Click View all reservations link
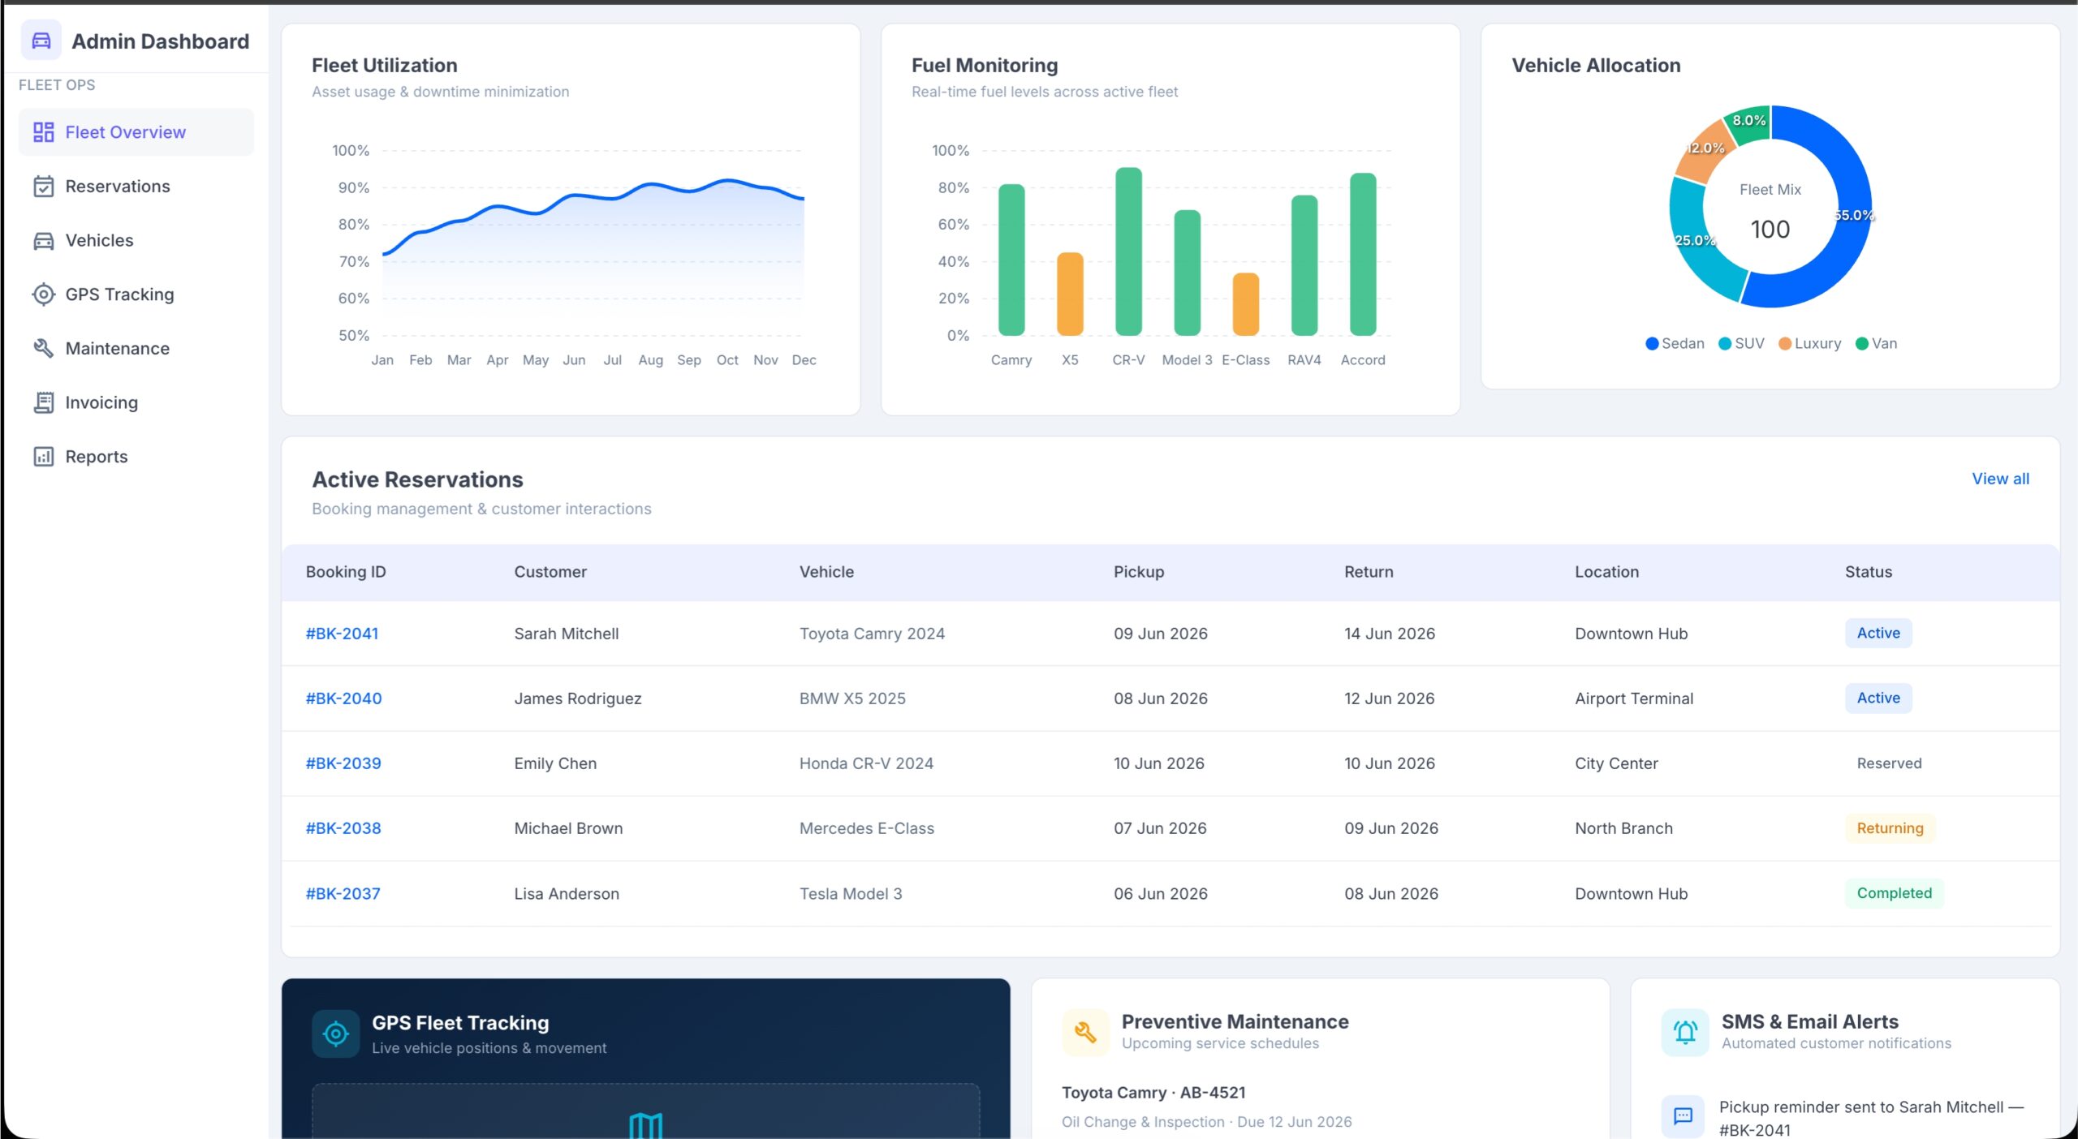 (2000, 479)
